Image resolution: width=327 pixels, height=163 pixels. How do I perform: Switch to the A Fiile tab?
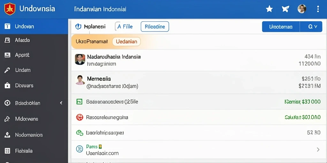[x=124, y=27]
